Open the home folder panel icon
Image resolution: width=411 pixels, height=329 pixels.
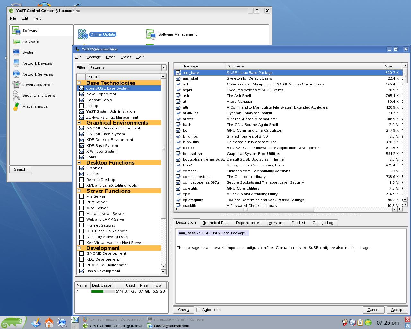(x=49, y=322)
